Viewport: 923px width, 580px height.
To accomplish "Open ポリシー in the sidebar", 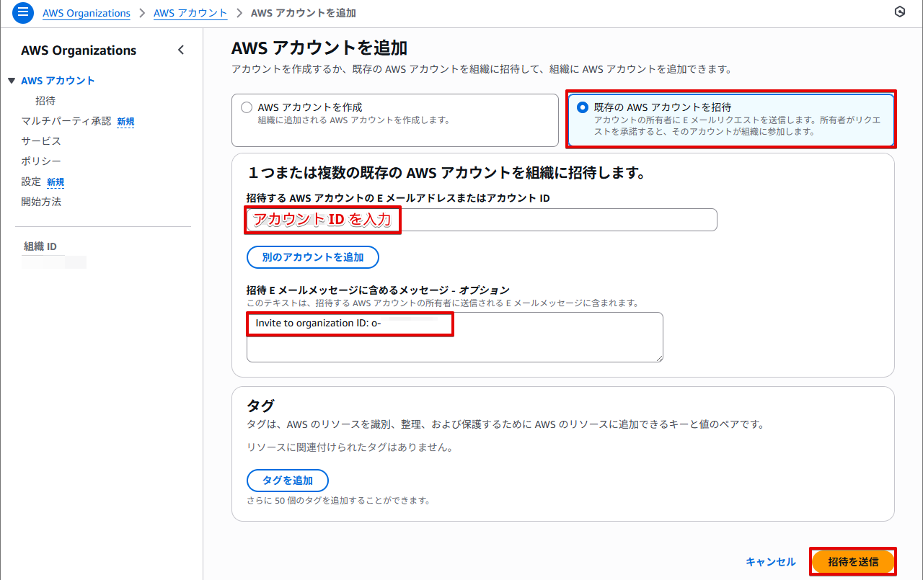I will click(x=41, y=161).
